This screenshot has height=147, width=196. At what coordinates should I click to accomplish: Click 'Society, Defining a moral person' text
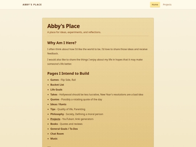(x=85, y=114)
